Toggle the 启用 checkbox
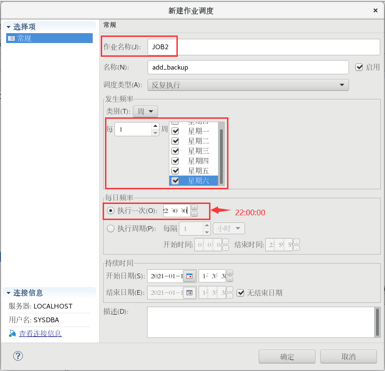The height and width of the screenshot is (371, 385). 359,67
